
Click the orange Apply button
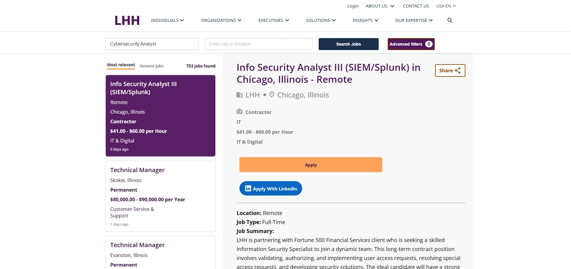311,165
